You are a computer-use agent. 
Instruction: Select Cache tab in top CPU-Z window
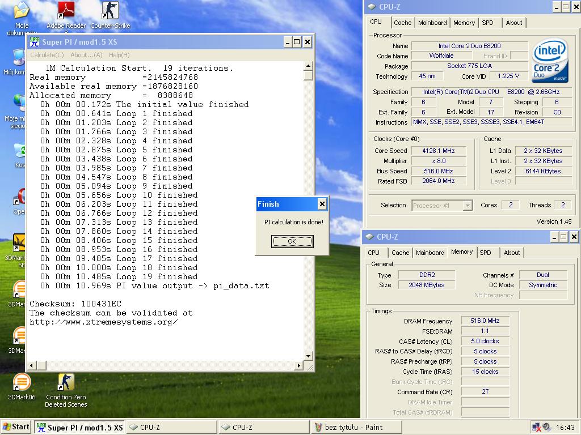[402, 23]
